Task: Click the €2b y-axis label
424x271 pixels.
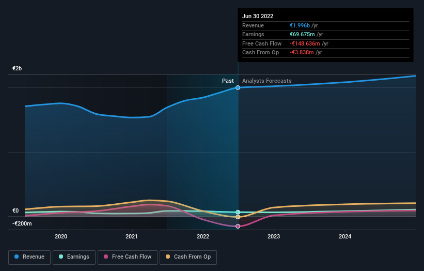Action: click(x=17, y=68)
